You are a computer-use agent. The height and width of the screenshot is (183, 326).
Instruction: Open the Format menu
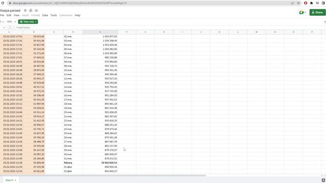point(36,15)
